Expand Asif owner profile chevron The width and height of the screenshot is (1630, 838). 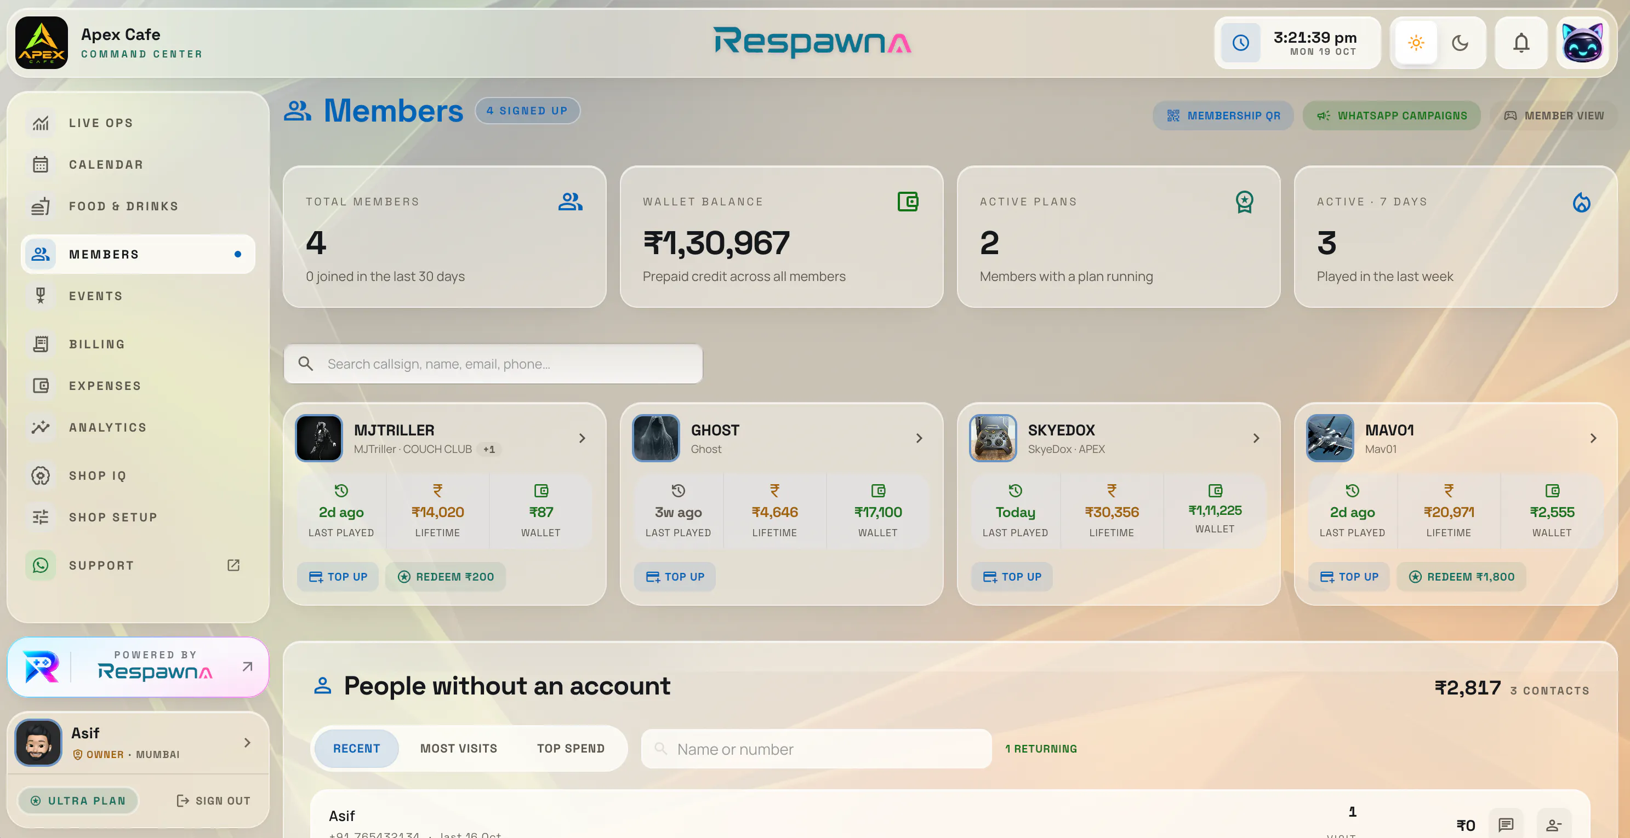pos(247,743)
